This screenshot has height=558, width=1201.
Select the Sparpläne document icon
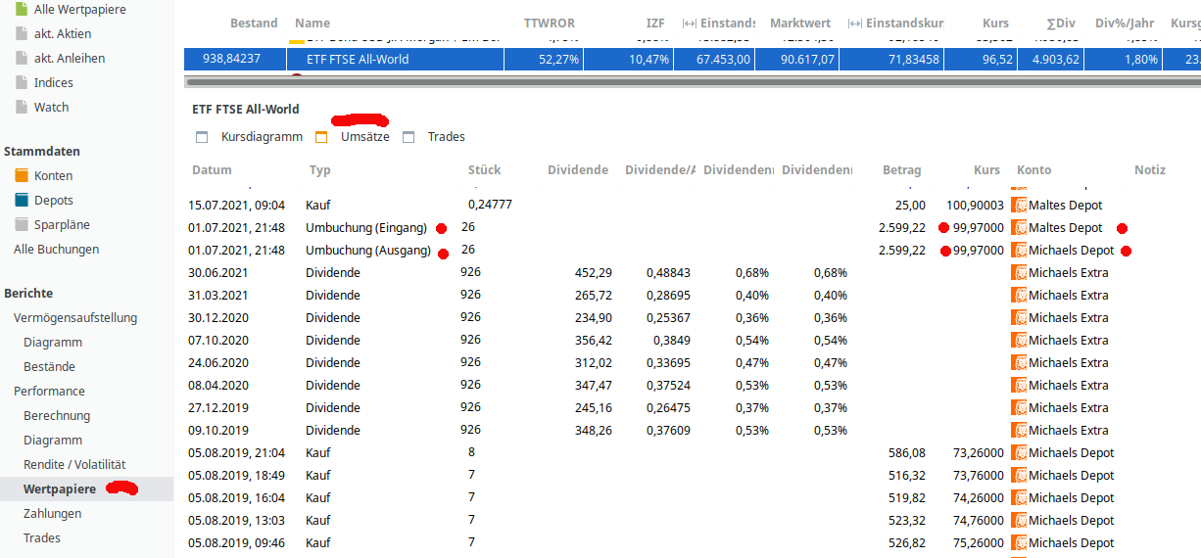click(x=22, y=224)
